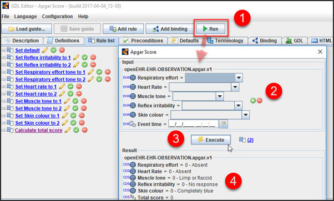The height and width of the screenshot is (201, 334).
Task: Remove input instance with red minus icon
Action: [x=260, y=101]
